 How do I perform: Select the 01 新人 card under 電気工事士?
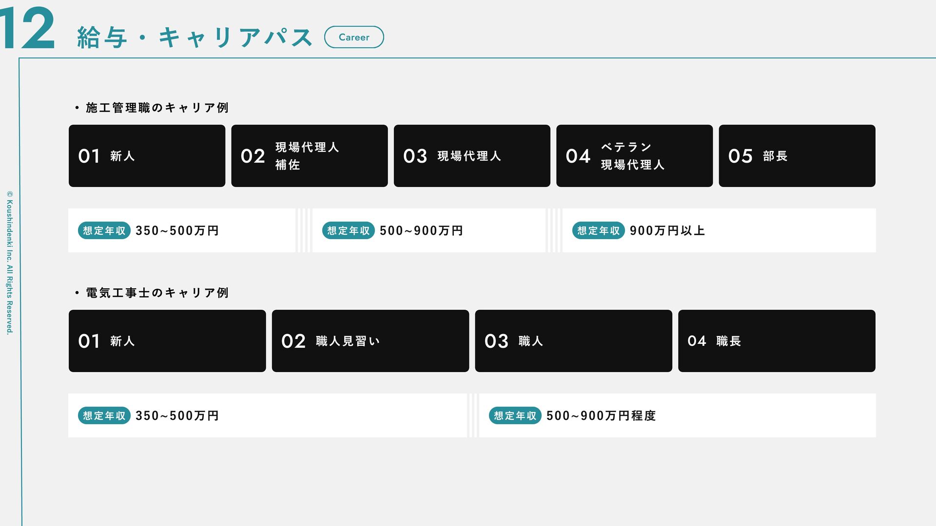pos(167,341)
